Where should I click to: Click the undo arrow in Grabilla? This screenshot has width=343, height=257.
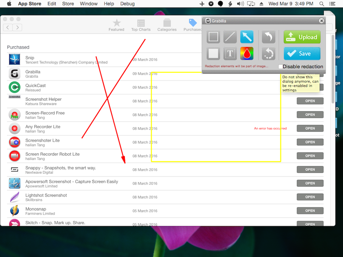269,37
